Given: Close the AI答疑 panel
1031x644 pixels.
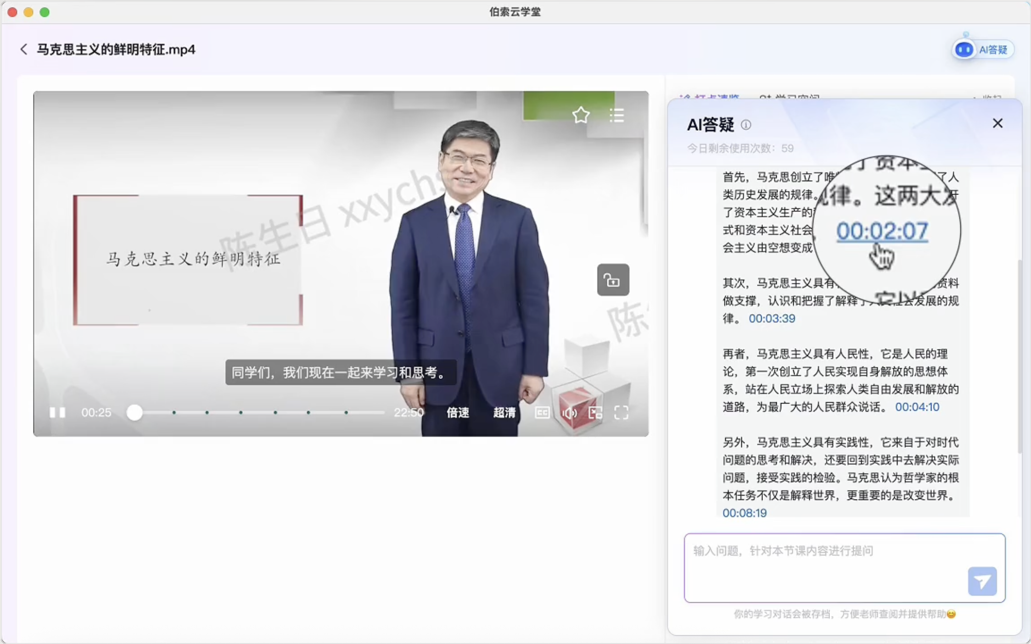Looking at the screenshot, I should click(997, 123).
